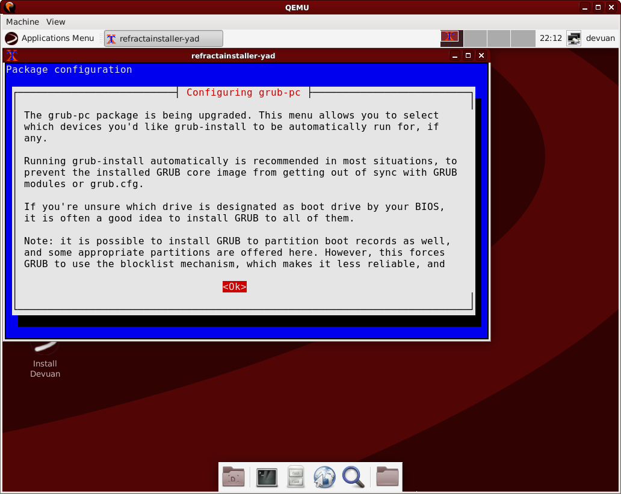This screenshot has width=621, height=494.
Task: Open the devuan user menu
Action: point(600,39)
